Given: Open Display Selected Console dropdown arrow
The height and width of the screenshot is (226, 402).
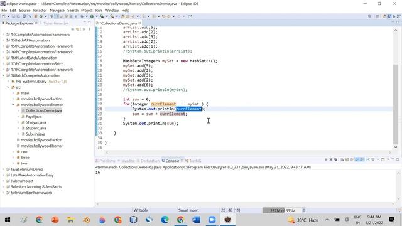Looking at the screenshot, I should pos(378,159).
